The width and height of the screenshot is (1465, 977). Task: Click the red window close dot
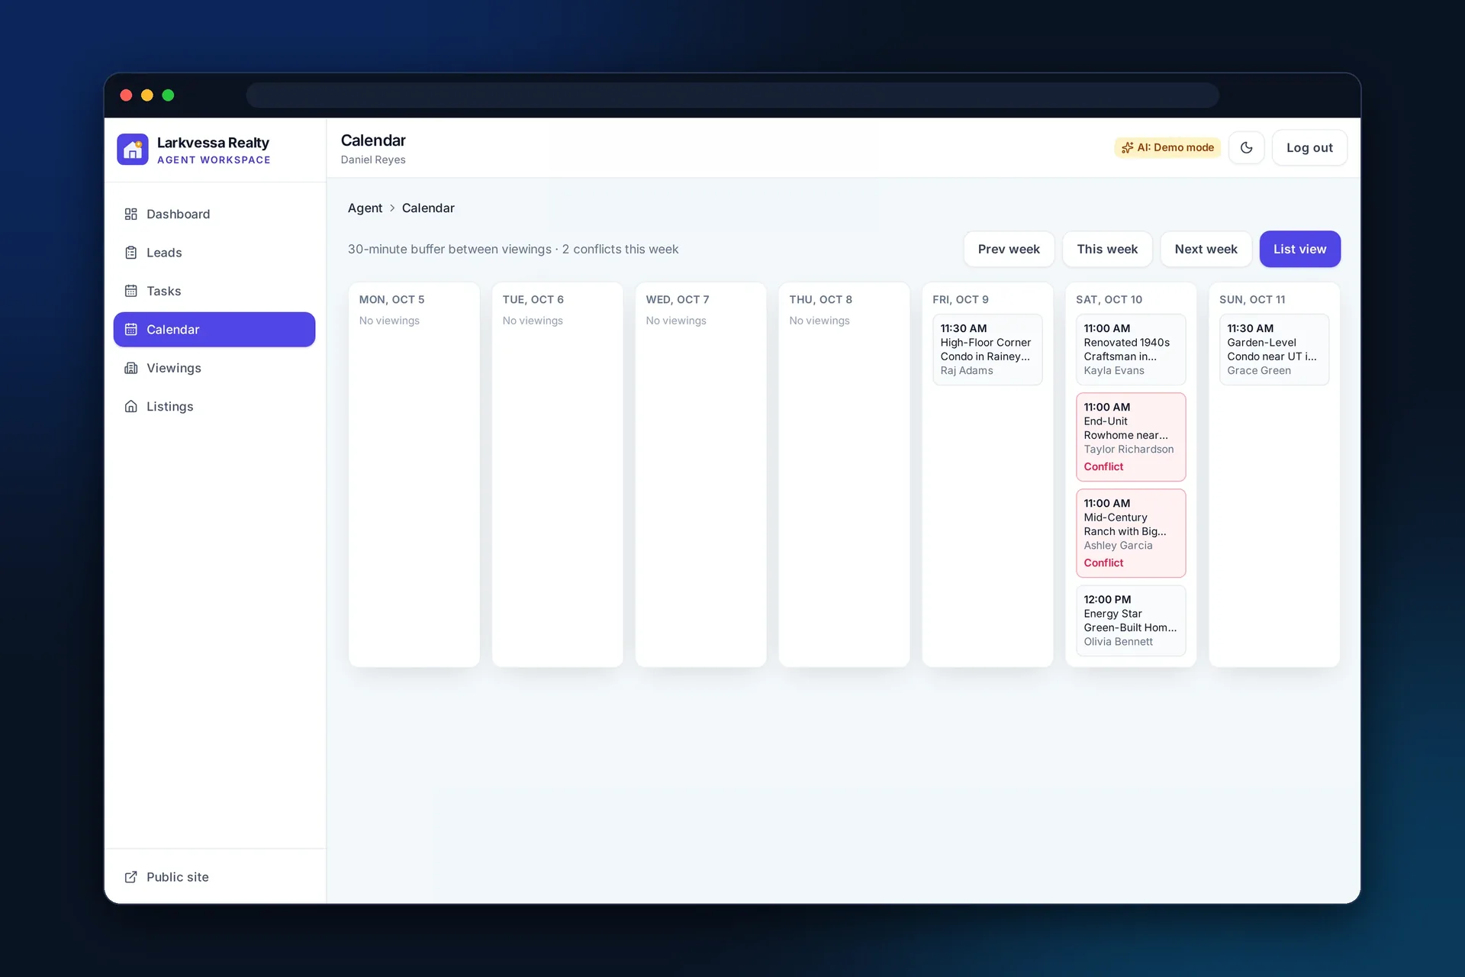[x=127, y=95]
